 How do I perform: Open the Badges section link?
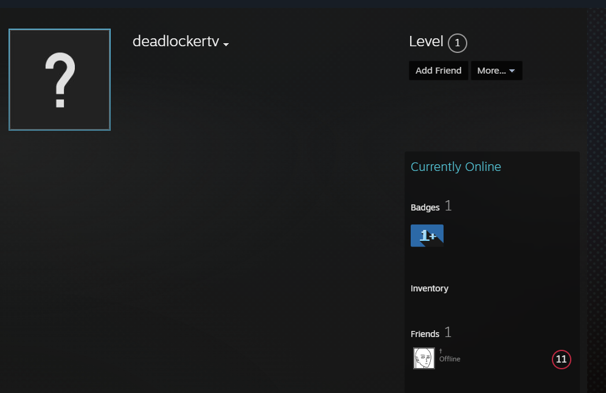(425, 207)
